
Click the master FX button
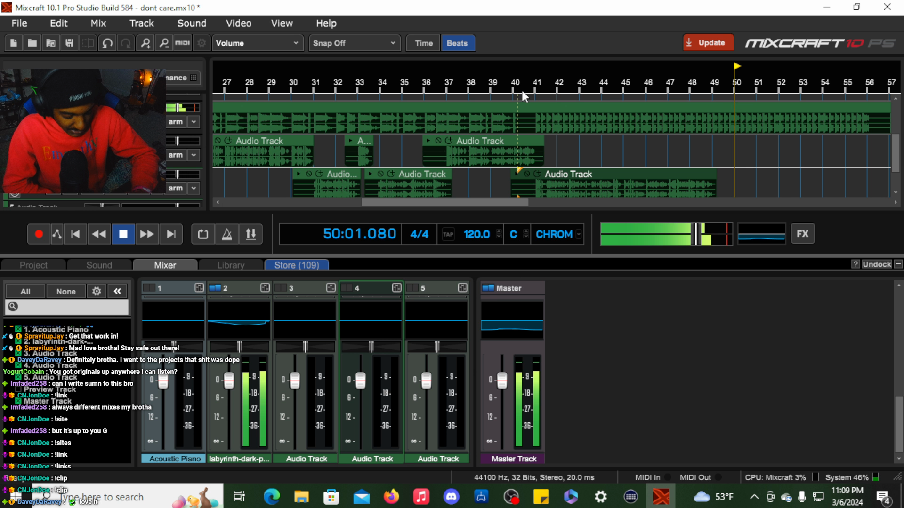[803, 234]
